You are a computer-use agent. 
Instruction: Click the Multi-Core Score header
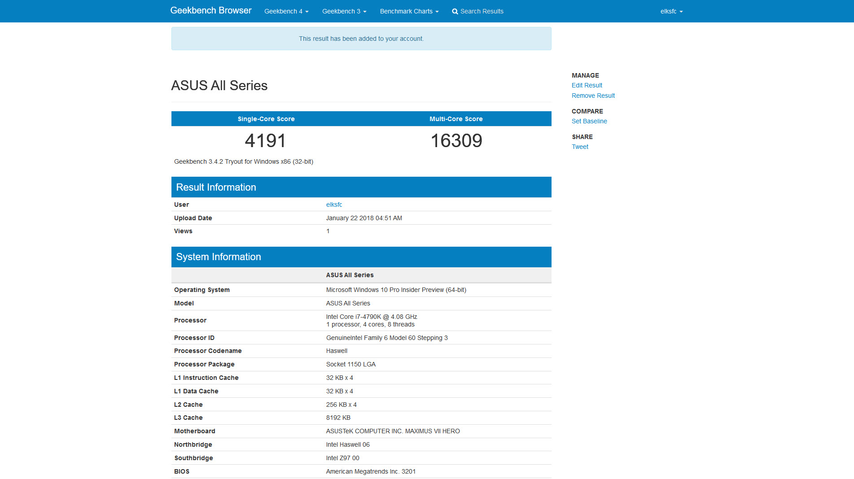tap(456, 119)
